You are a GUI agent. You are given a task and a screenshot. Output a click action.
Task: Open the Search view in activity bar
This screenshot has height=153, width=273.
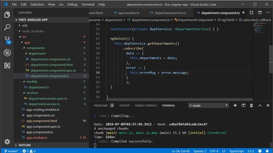7,27
